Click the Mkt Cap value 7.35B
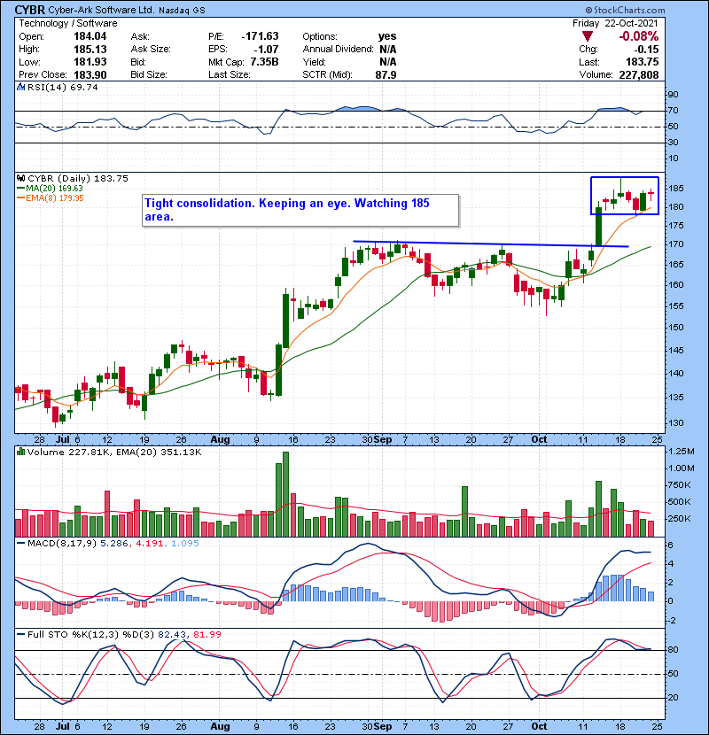 [265, 62]
